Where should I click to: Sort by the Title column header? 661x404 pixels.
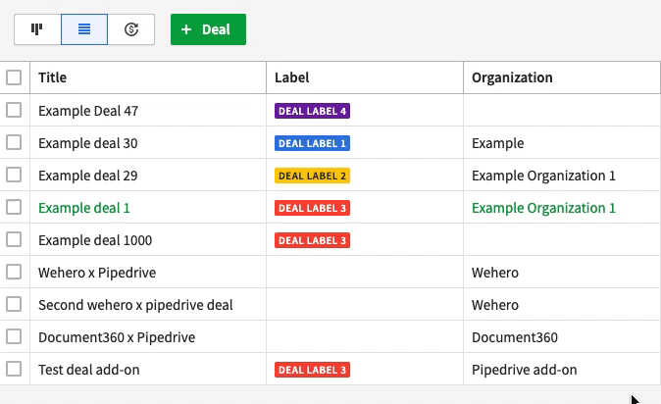(53, 77)
